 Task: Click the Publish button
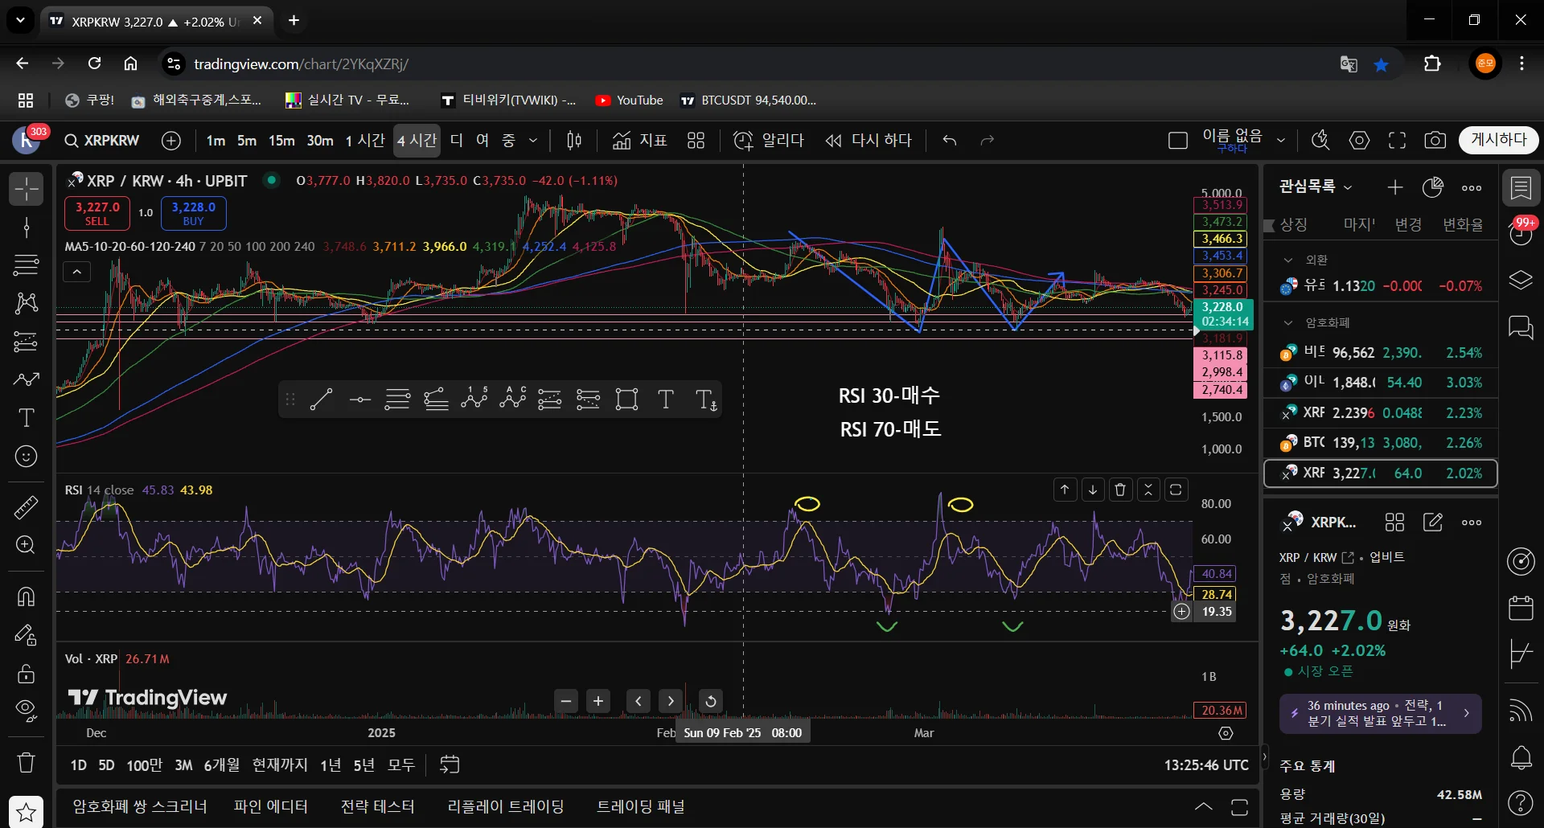pos(1498,140)
